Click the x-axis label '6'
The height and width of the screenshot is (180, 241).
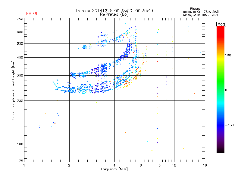point(141,165)
